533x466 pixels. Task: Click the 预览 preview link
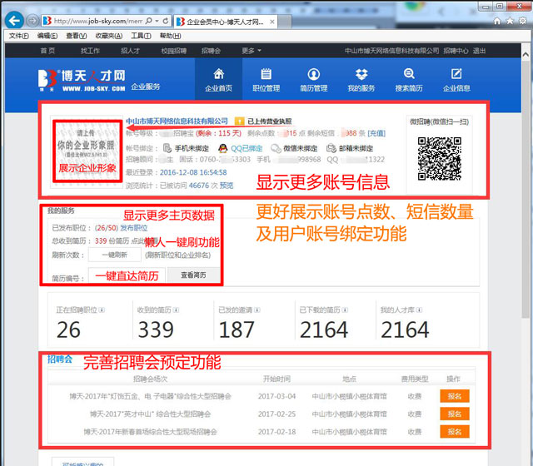point(227,186)
